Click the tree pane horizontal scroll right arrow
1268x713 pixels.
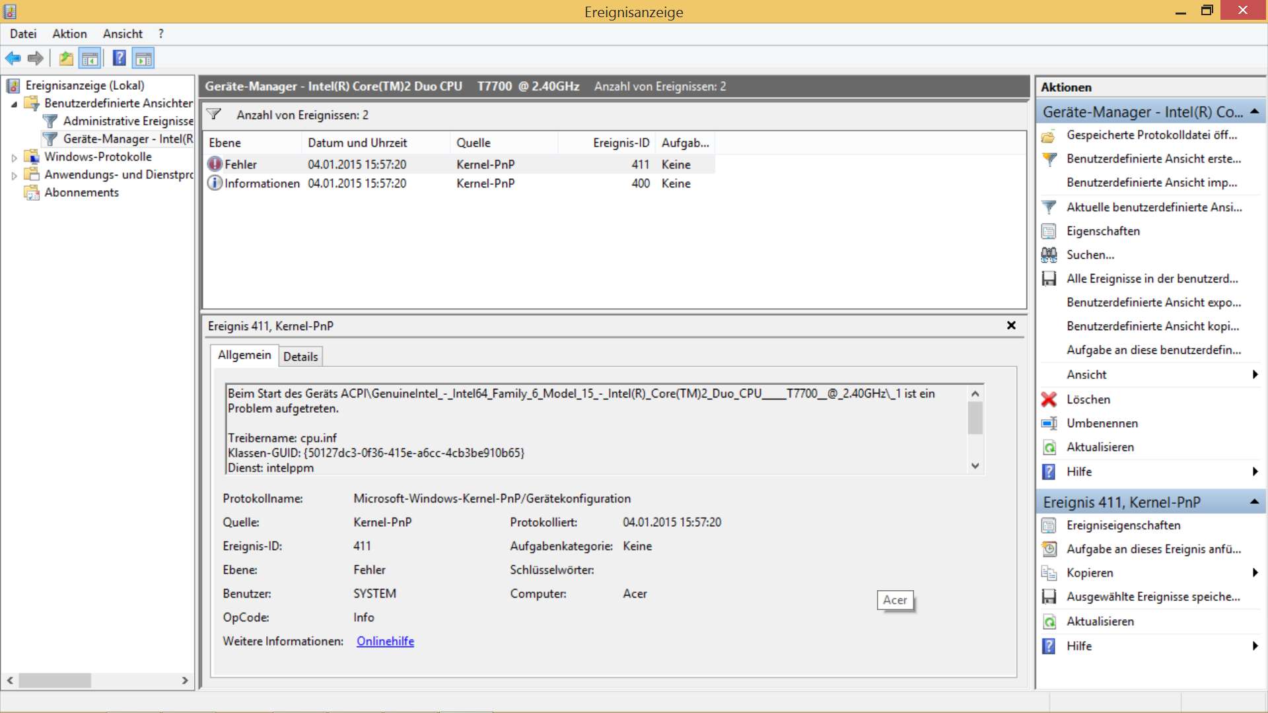pyautogui.click(x=185, y=680)
